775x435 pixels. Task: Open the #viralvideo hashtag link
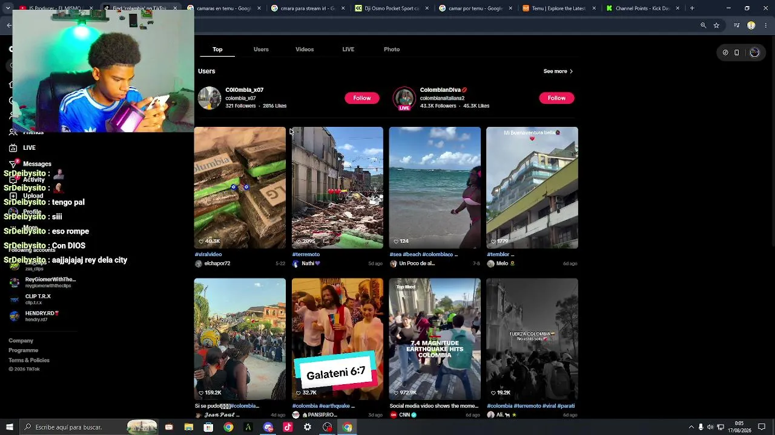click(208, 254)
